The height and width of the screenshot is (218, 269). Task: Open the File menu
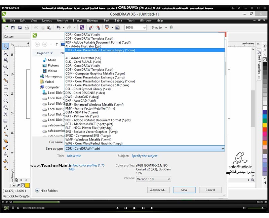point(12,20)
